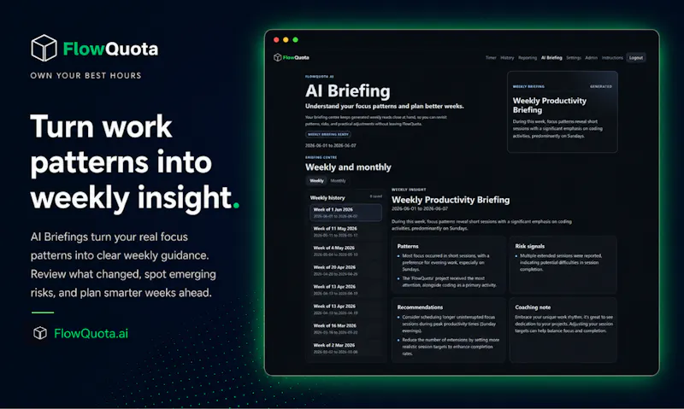The width and height of the screenshot is (684, 409).
Task: Open the Reporting nav item
Action: tap(528, 57)
